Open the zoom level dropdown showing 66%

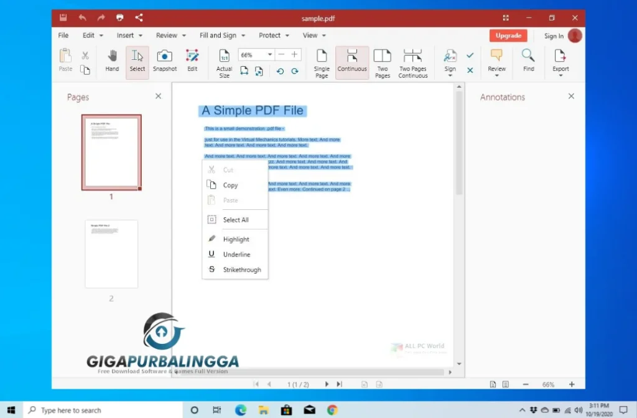(x=269, y=54)
